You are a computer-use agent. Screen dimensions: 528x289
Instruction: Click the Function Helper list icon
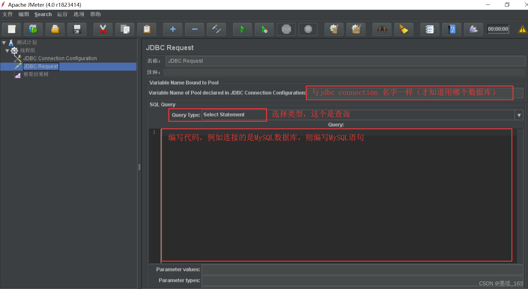click(430, 29)
